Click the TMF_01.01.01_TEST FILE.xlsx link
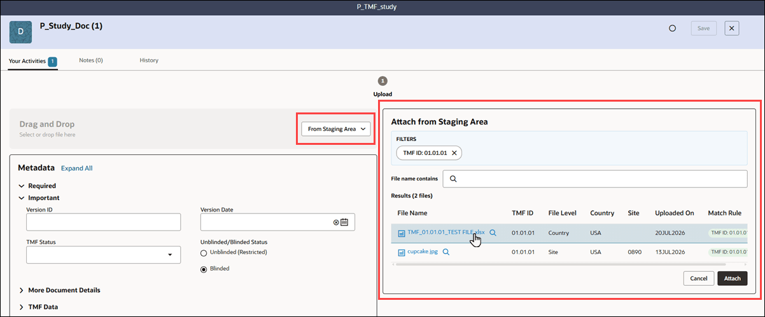Screen dimensions: 765x317 pos(446,233)
